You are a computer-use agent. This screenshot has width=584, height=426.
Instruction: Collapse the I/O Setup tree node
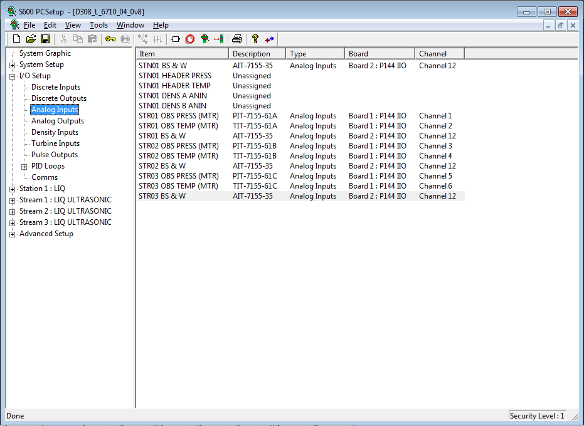tap(13, 76)
